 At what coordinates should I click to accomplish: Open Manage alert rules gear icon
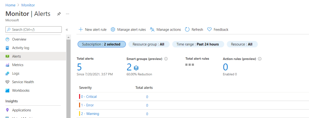pos(113,30)
